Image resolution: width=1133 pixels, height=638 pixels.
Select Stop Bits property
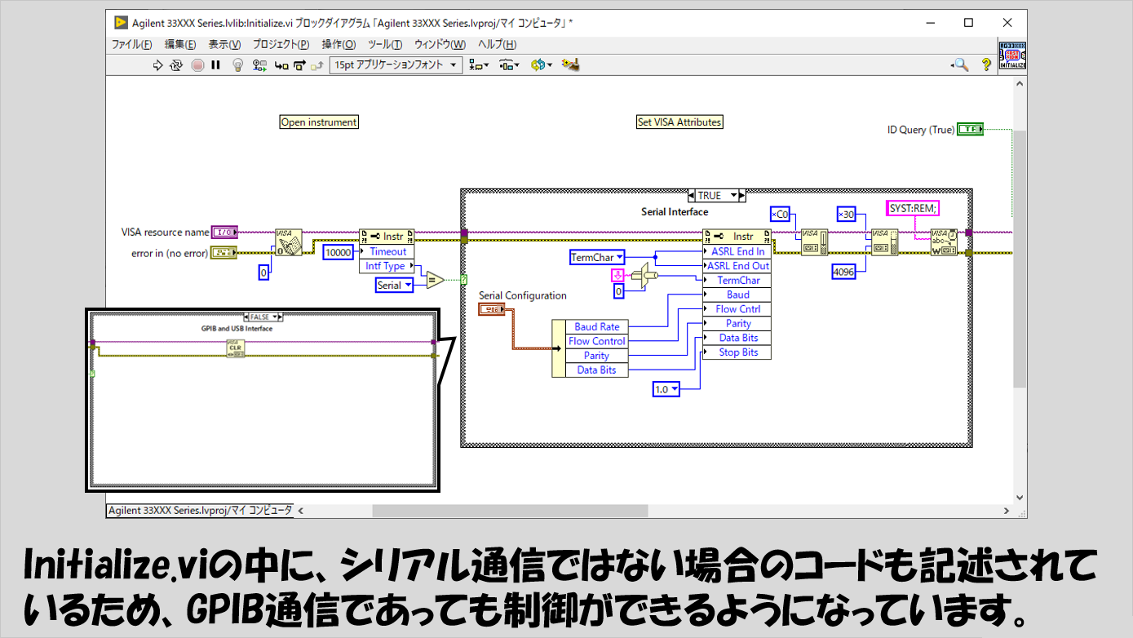pos(737,352)
